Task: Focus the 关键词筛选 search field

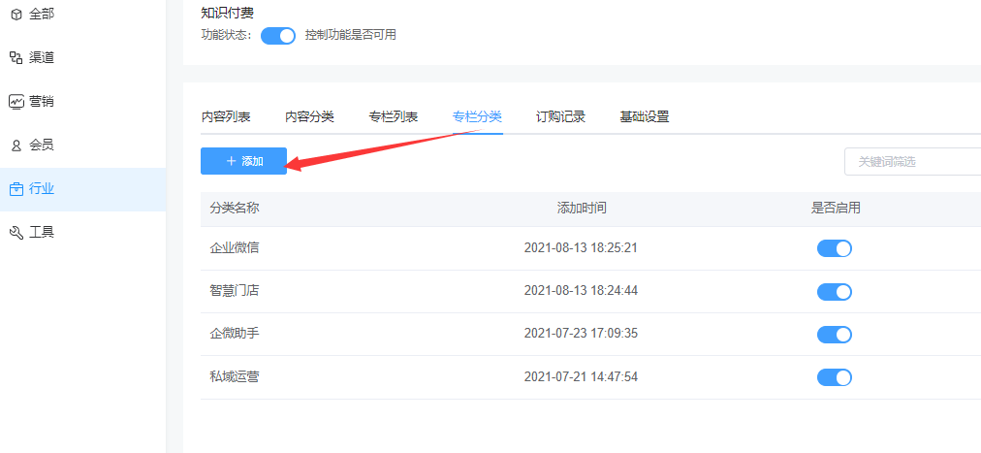Action: click(x=913, y=162)
